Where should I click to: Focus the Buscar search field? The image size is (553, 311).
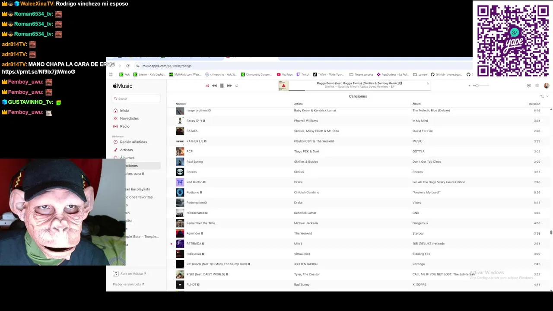point(137,98)
